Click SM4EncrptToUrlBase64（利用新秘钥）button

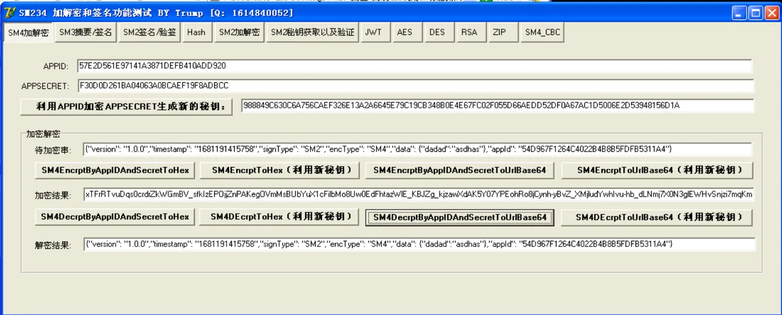pyautogui.click(x=657, y=171)
